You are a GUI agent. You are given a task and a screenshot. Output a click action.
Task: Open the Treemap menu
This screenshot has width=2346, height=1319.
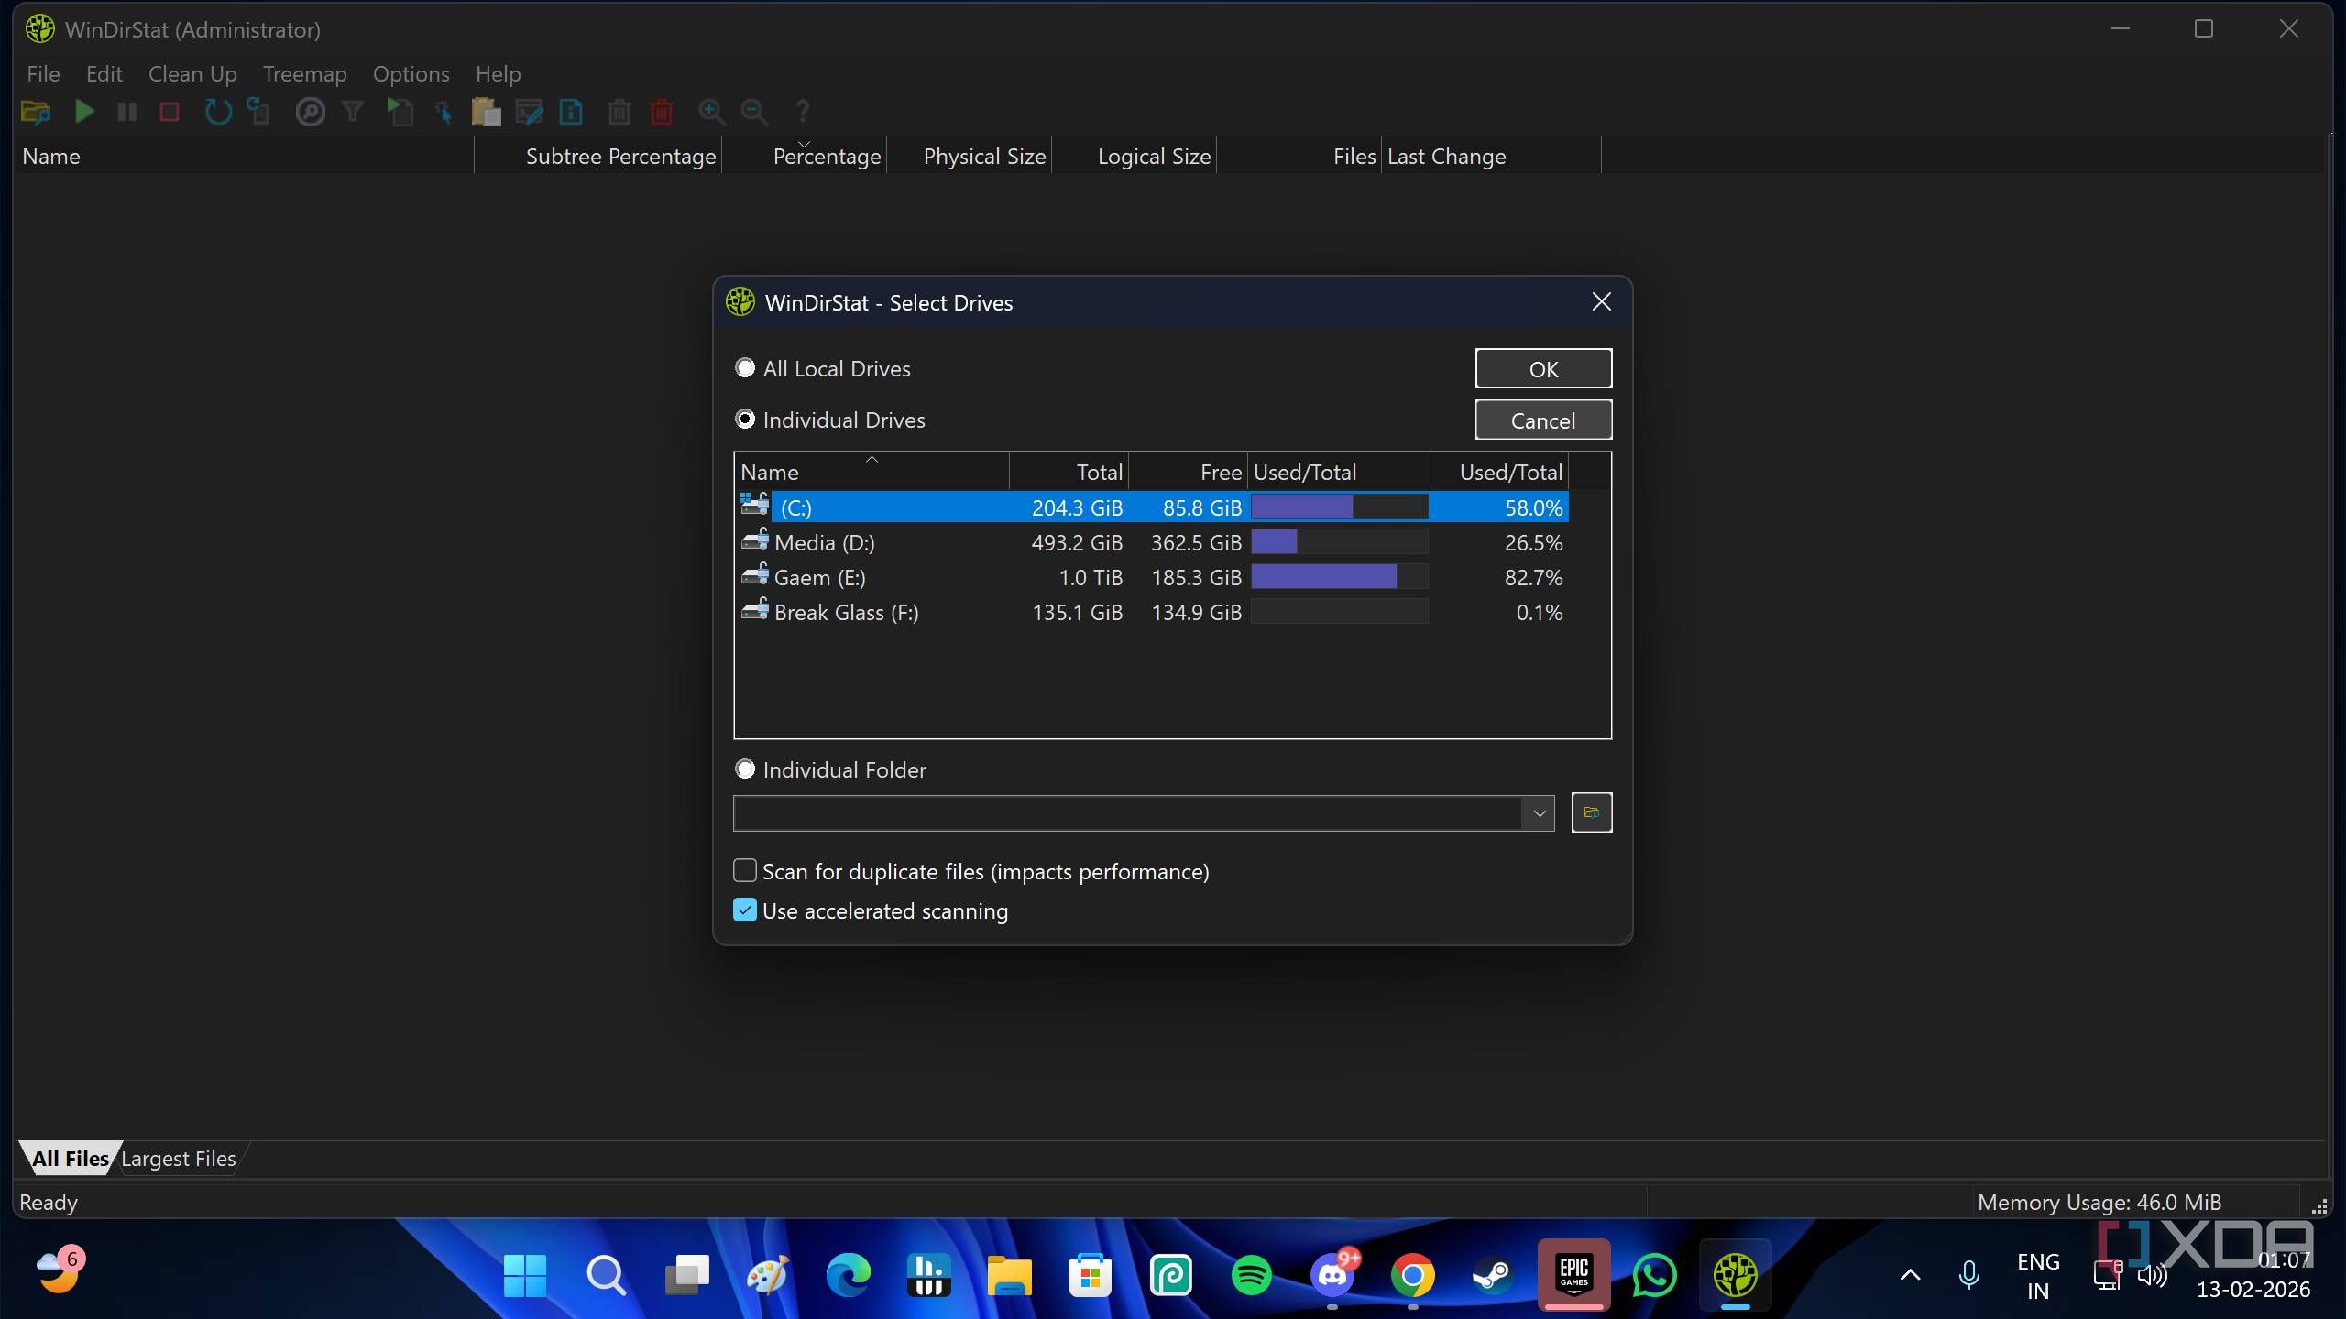coord(304,74)
